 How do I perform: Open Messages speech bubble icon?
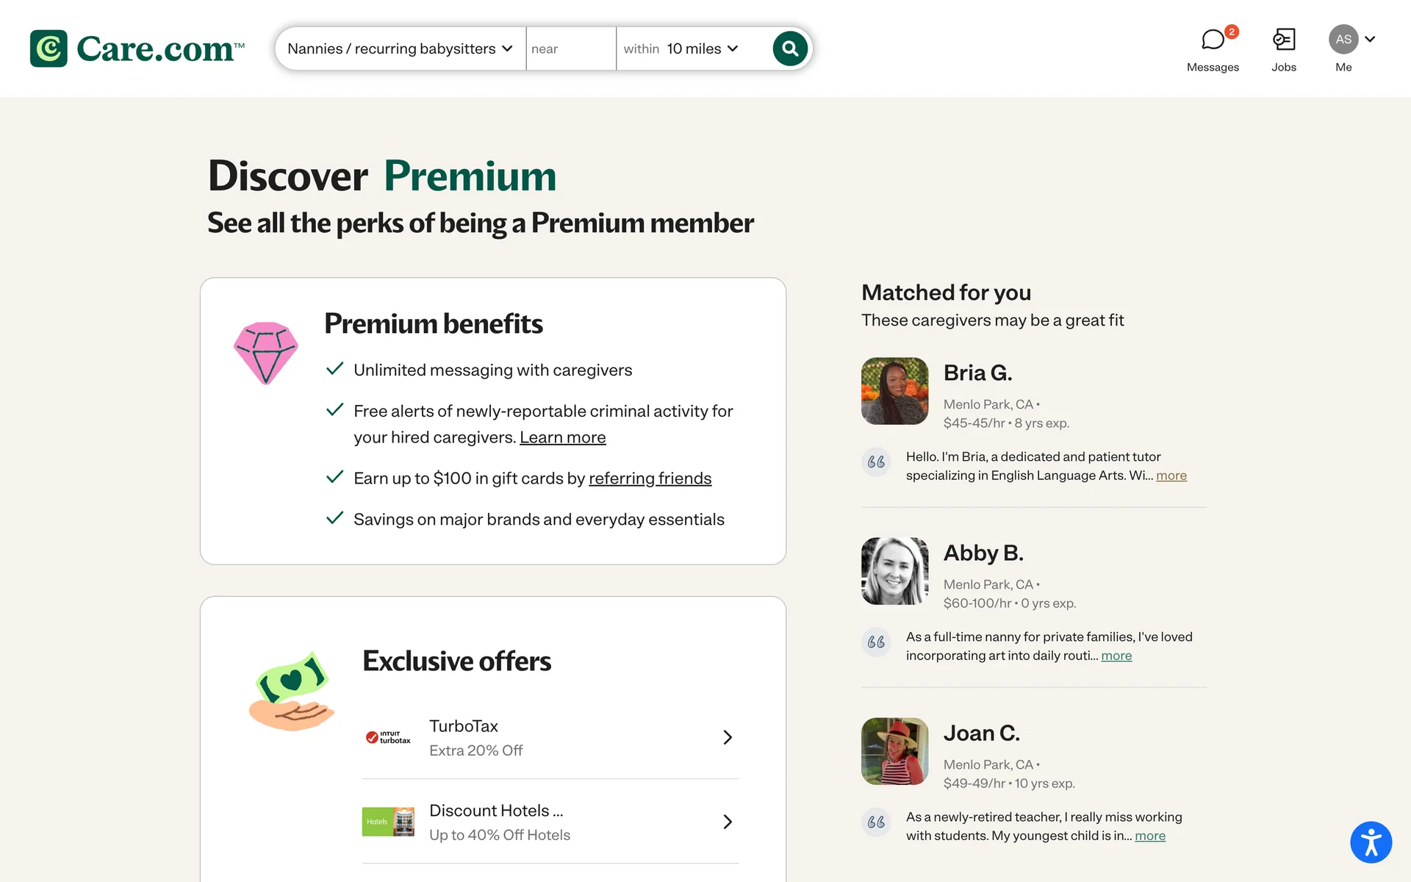pyautogui.click(x=1213, y=40)
